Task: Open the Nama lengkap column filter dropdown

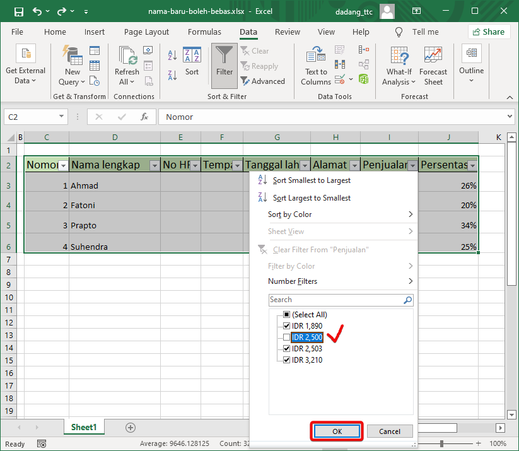Action: pyautogui.click(x=155, y=165)
